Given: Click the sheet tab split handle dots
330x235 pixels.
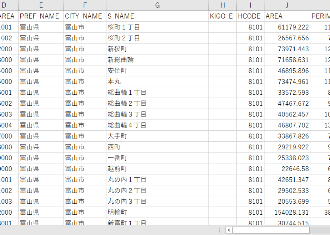Looking at the screenshot, I should click(x=219, y=230).
